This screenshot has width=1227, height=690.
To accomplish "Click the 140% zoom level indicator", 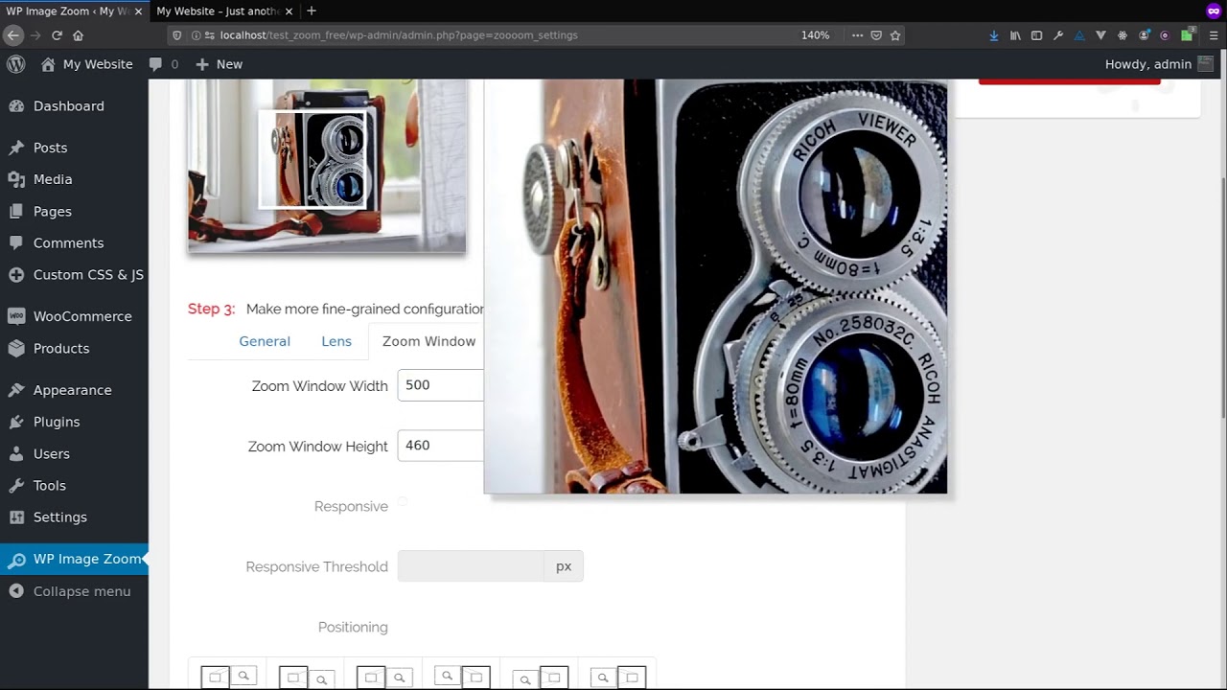I will click(815, 34).
